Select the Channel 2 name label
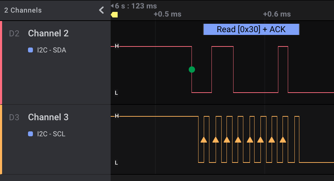 tap(48, 34)
